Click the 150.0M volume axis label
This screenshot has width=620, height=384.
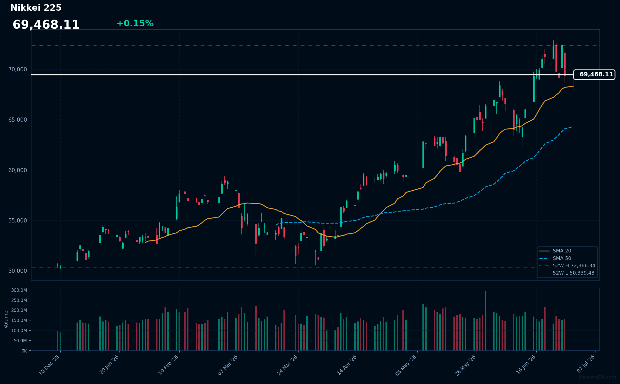(x=19, y=320)
